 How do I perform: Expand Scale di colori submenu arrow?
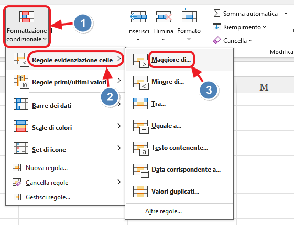coord(119,126)
